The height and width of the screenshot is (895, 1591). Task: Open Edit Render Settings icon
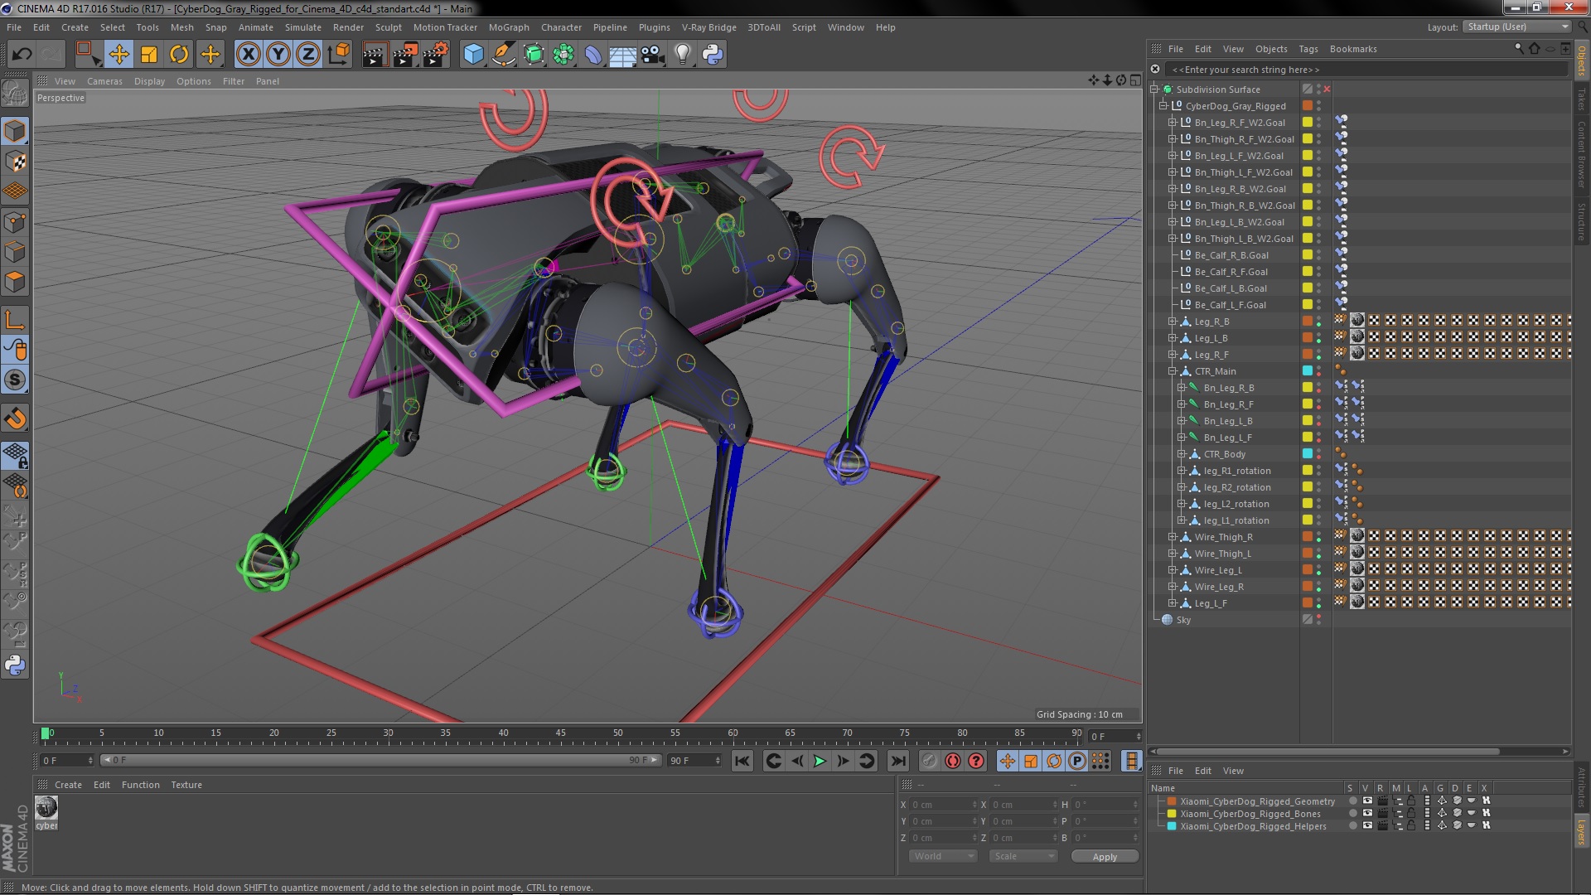(435, 55)
